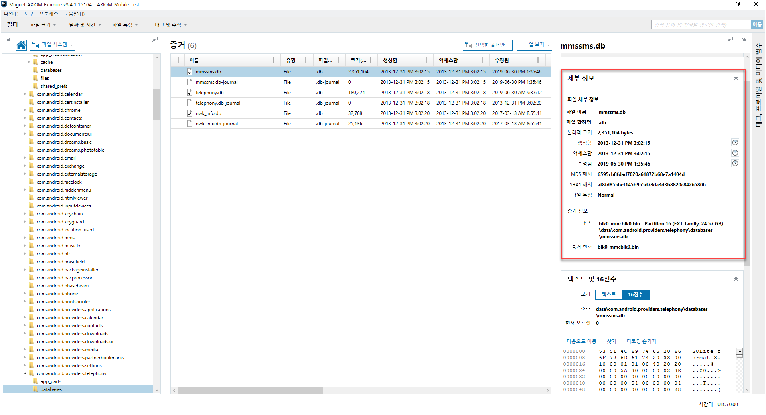Click clock icon beside created timestamp
This screenshot has height=415, width=766.
tap(735, 142)
